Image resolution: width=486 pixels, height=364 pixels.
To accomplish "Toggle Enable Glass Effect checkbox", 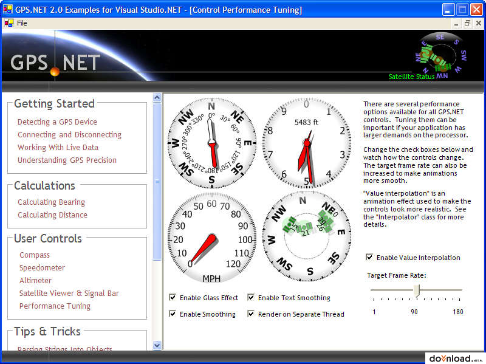I will click(173, 297).
